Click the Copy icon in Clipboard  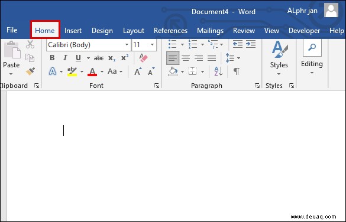[x=30, y=58]
